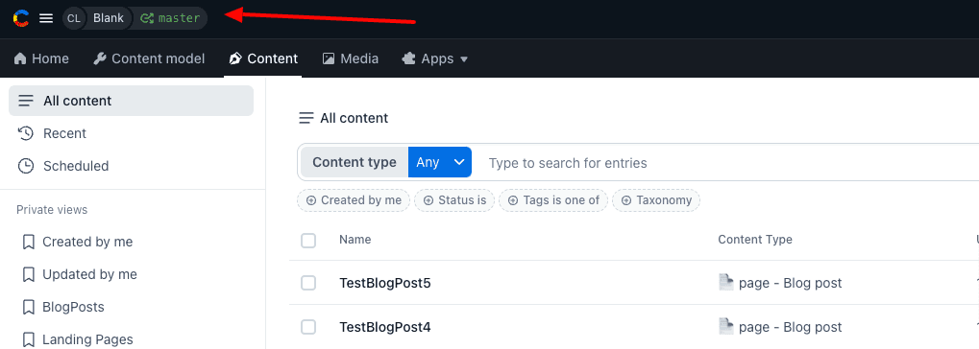Expand the Apps dropdown menu
This screenshot has width=979, height=349.
[436, 58]
